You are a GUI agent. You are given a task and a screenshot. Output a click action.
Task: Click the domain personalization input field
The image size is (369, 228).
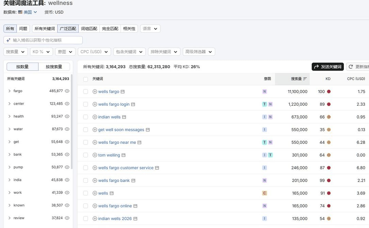[x=43, y=40]
